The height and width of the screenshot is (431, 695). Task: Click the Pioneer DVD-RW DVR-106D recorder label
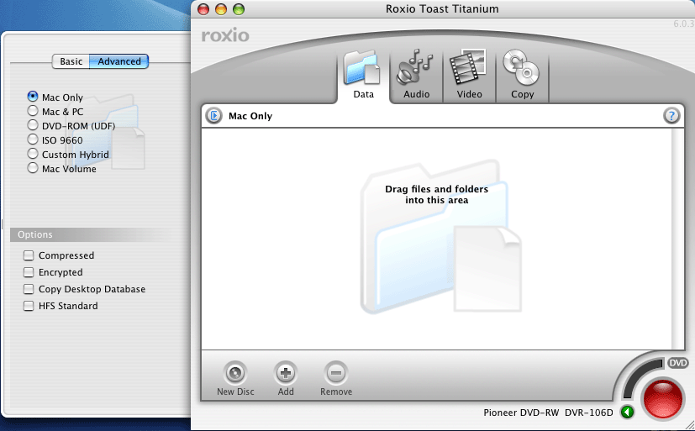click(x=548, y=413)
